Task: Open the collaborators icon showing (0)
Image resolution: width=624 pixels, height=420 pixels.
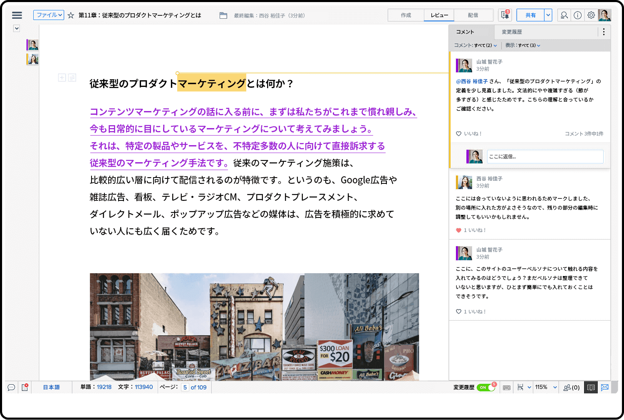Action: [571, 388]
